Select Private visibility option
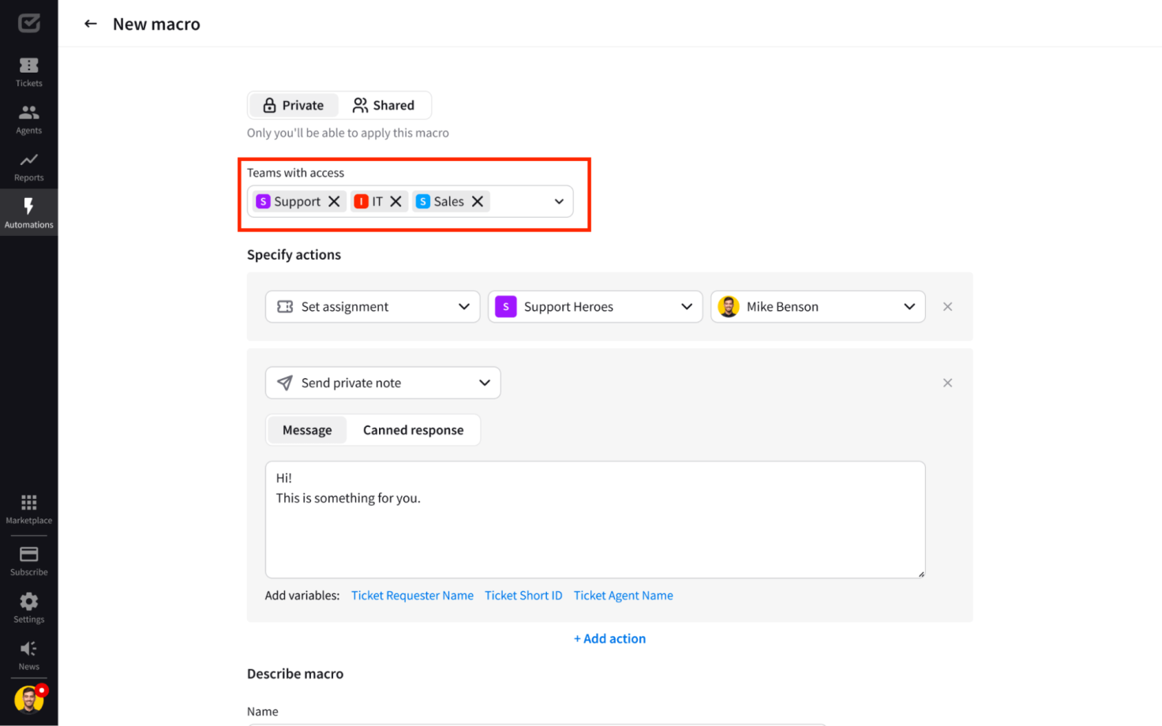1162x726 pixels. [x=294, y=105]
